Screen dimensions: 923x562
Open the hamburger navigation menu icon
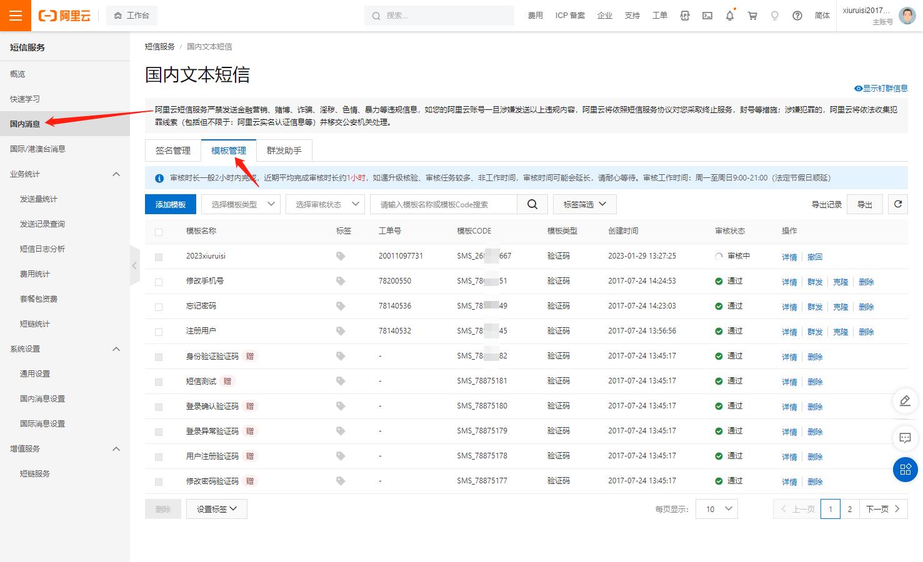pos(16,16)
